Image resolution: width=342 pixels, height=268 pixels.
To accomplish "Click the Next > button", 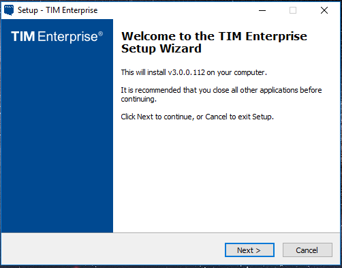I will (x=249, y=250).
